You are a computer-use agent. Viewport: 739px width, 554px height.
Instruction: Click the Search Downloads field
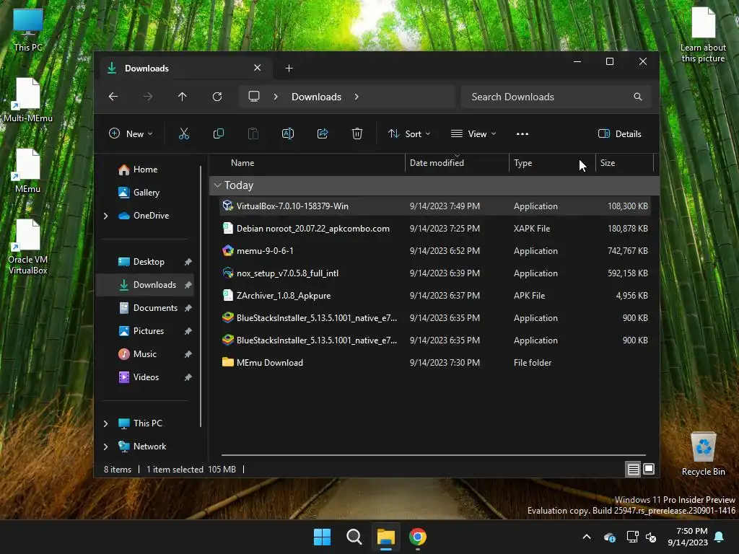[x=556, y=97]
